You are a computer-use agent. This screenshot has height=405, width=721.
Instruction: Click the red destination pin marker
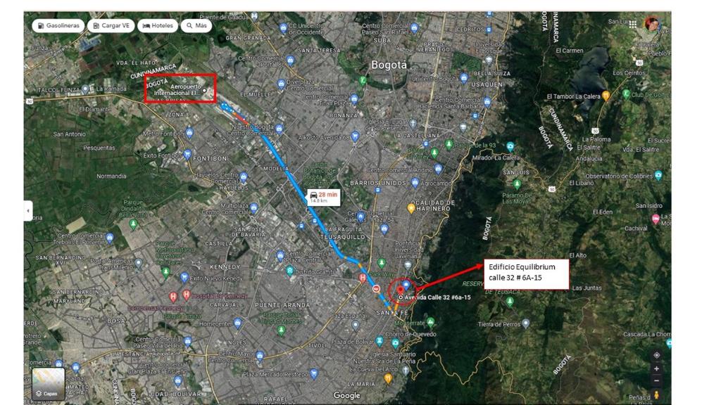[x=401, y=290]
